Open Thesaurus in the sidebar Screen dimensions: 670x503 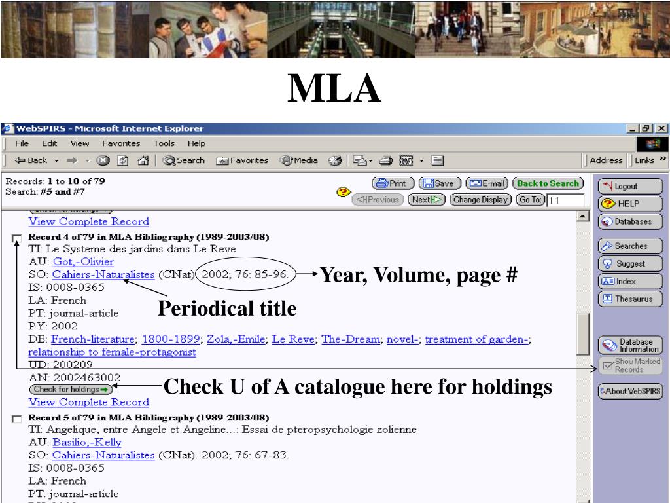tap(630, 299)
